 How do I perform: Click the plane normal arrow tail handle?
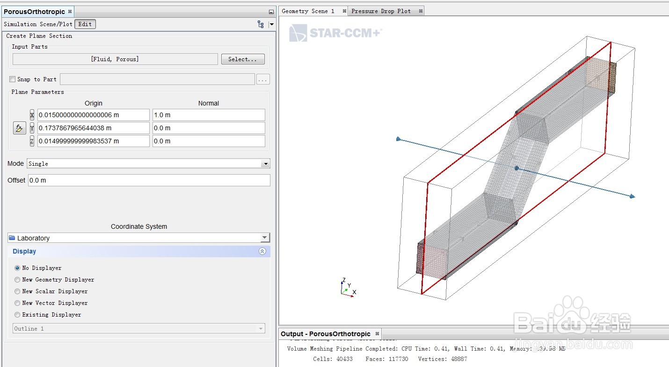(398, 139)
